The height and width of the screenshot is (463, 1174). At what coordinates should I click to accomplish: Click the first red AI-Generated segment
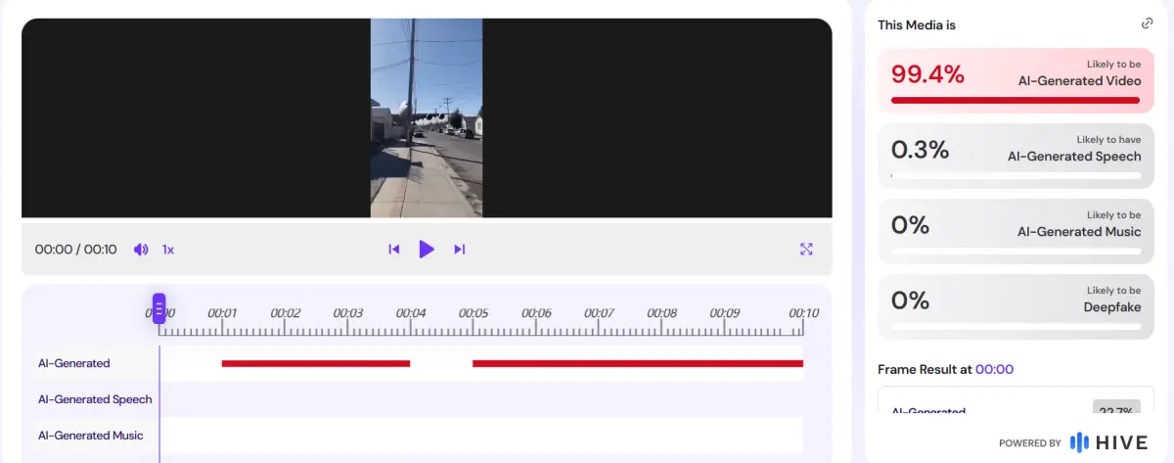315,363
